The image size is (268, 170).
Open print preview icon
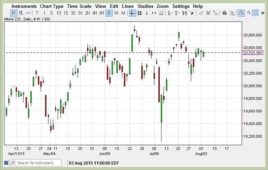click(x=232, y=13)
